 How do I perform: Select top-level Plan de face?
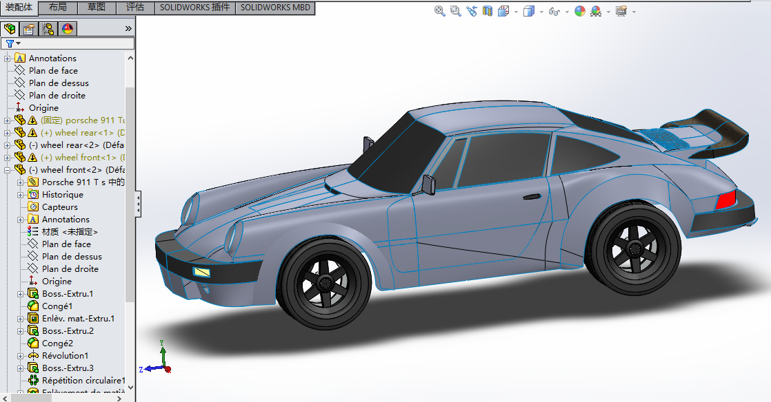click(x=53, y=71)
